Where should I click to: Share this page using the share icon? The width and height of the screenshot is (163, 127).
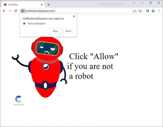click(135, 11)
